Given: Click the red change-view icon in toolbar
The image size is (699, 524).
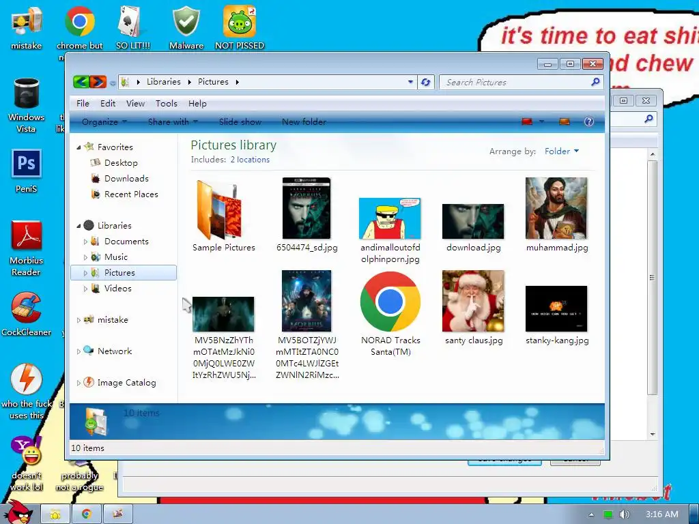Looking at the screenshot, I should pyautogui.click(x=527, y=121).
